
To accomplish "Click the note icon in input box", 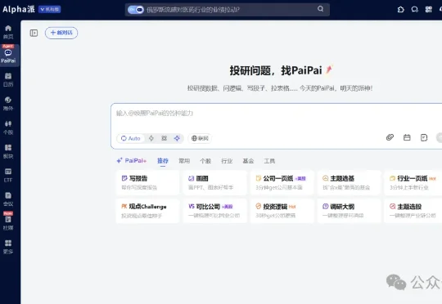I will pyautogui.click(x=424, y=137).
